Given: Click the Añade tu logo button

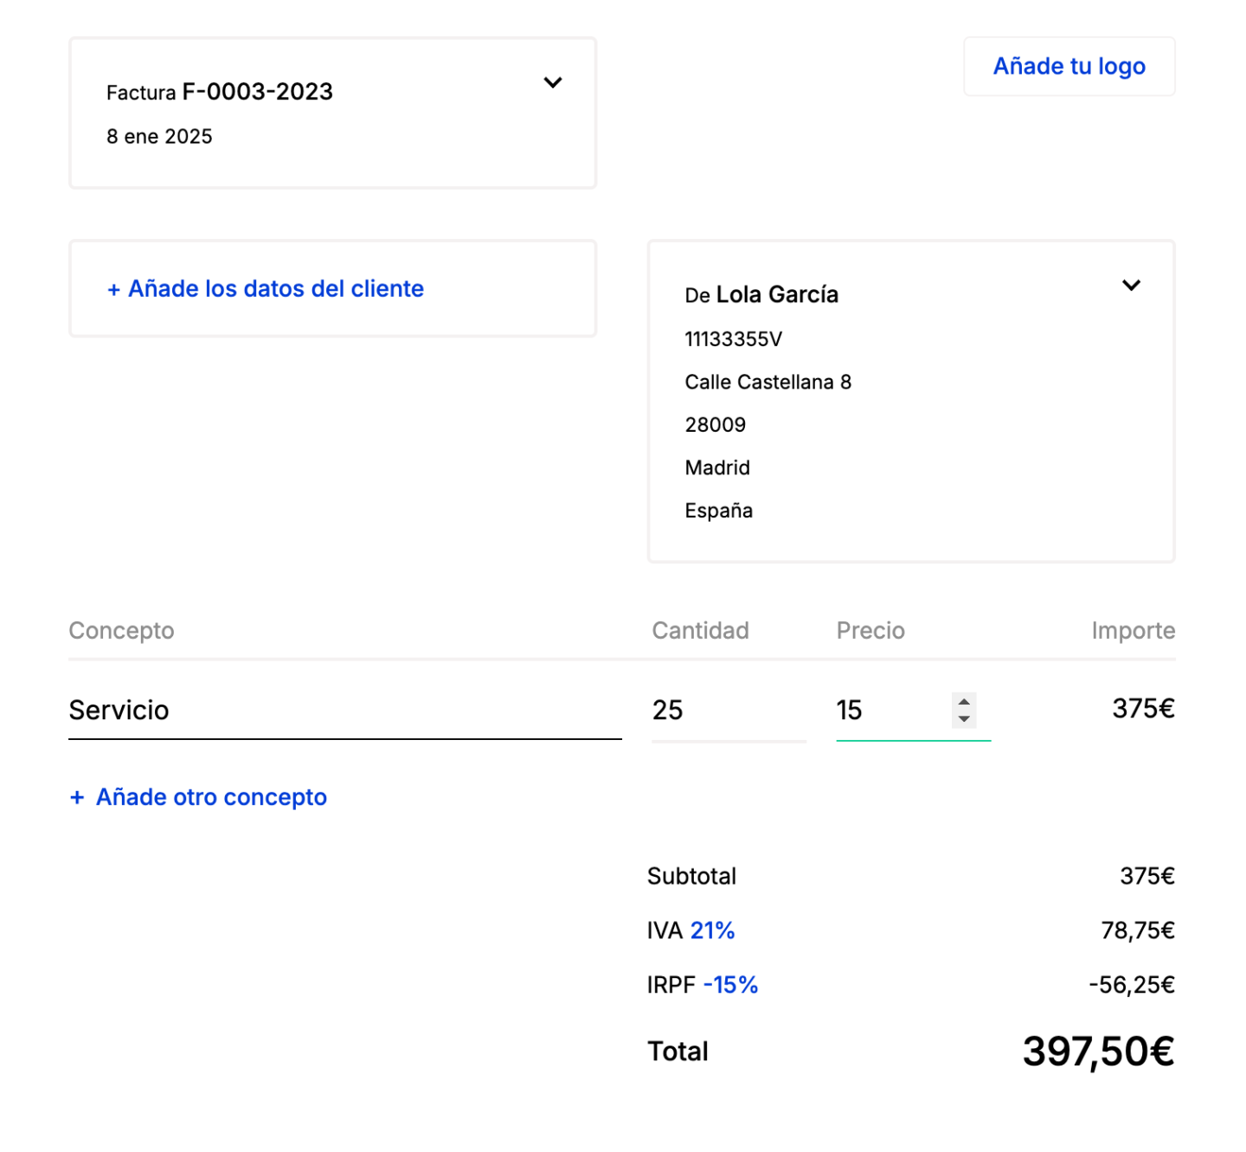Looking at the screenshot, I should [x=1068, y=67].
